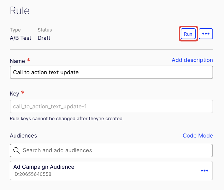Open the rule's more options menu beside Run
224x190 pixels.
pos(206,34)
